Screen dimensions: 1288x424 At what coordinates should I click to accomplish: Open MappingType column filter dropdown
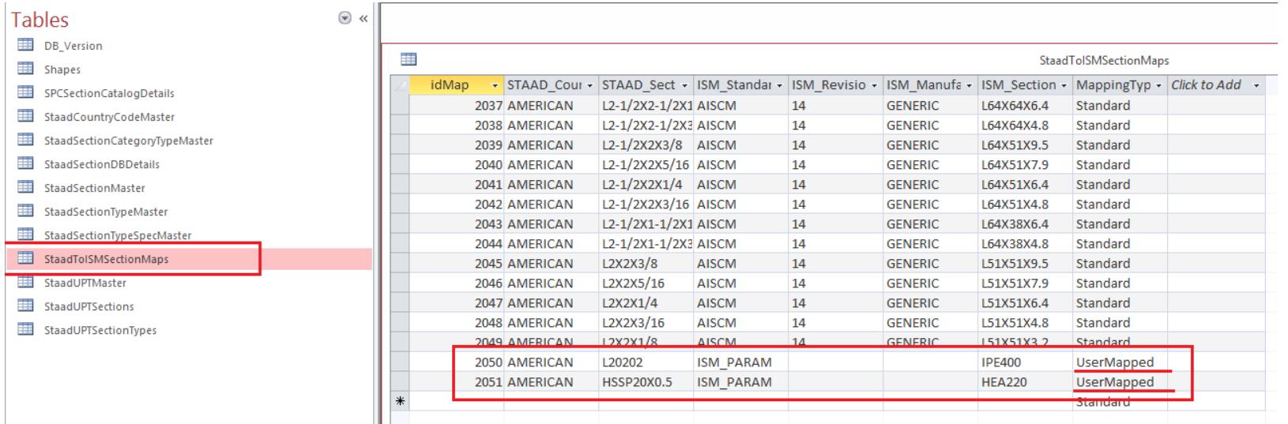1158,85
